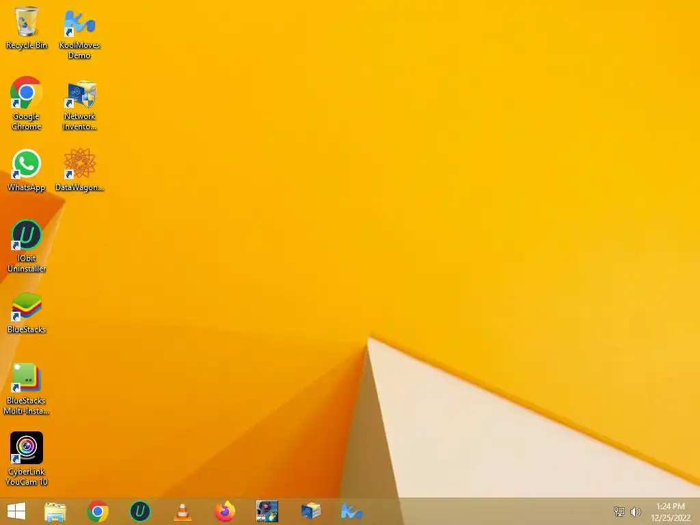Click the taskbar clock showing 1:24 PM
The image size is (700, 525).
click(x=671, y=512)
